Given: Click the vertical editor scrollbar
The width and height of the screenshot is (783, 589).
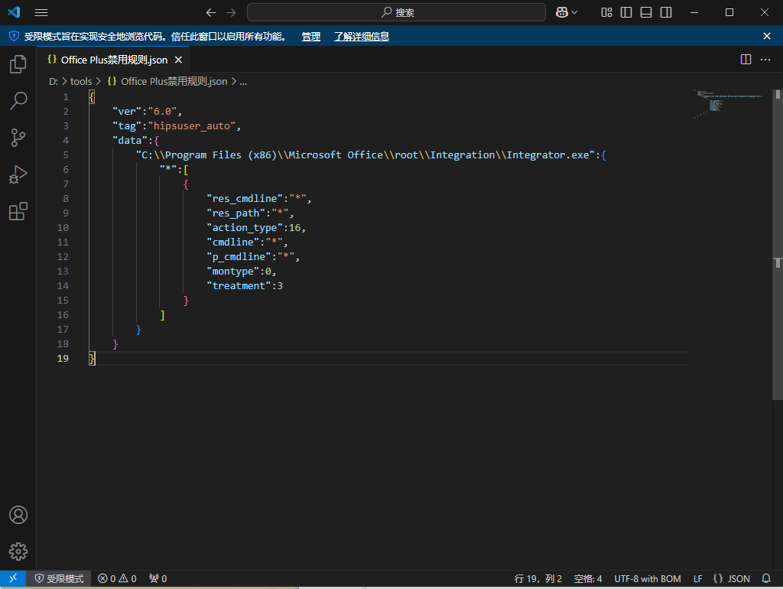Looking at the screenshot, I should pyautogui.click(x=778, y=245).
